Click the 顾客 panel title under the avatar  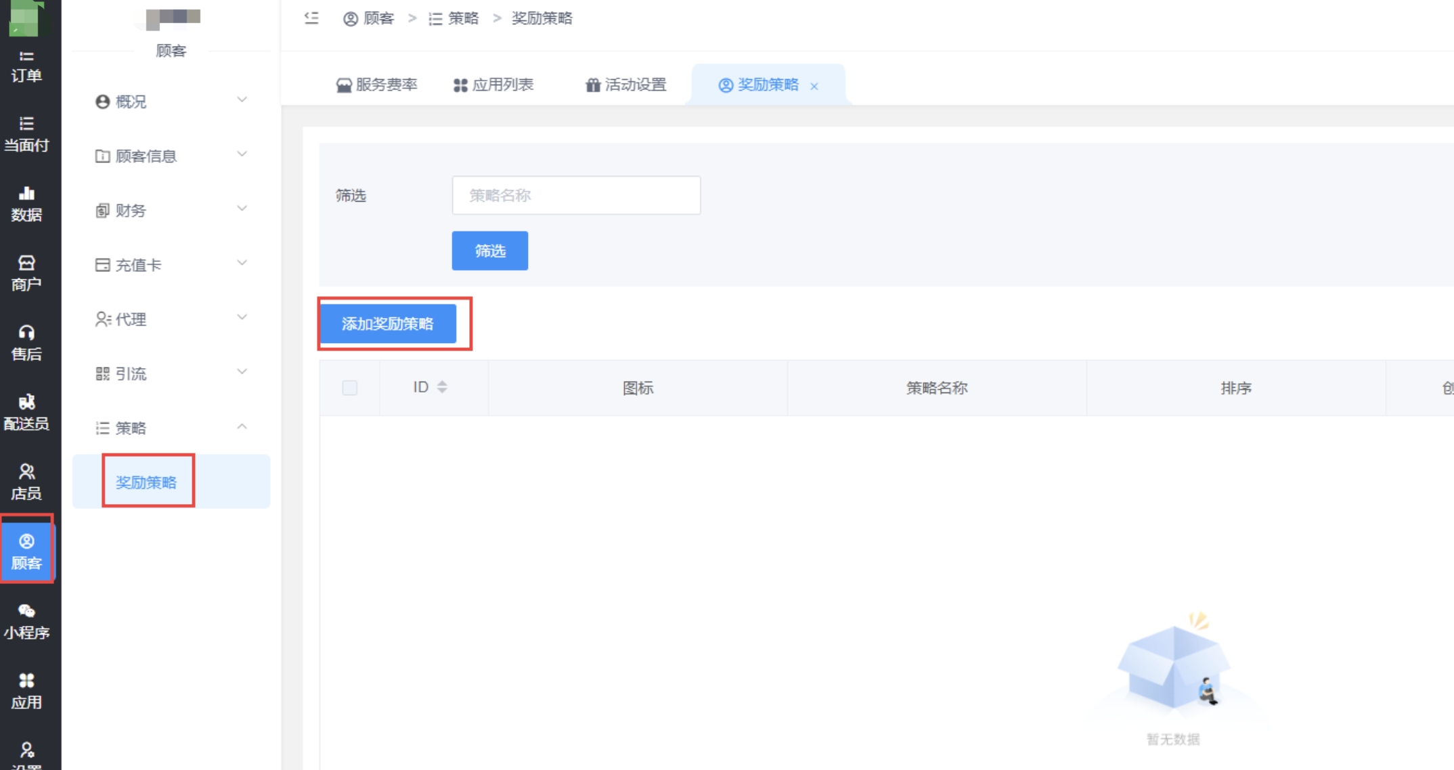(x=171, y=51)
